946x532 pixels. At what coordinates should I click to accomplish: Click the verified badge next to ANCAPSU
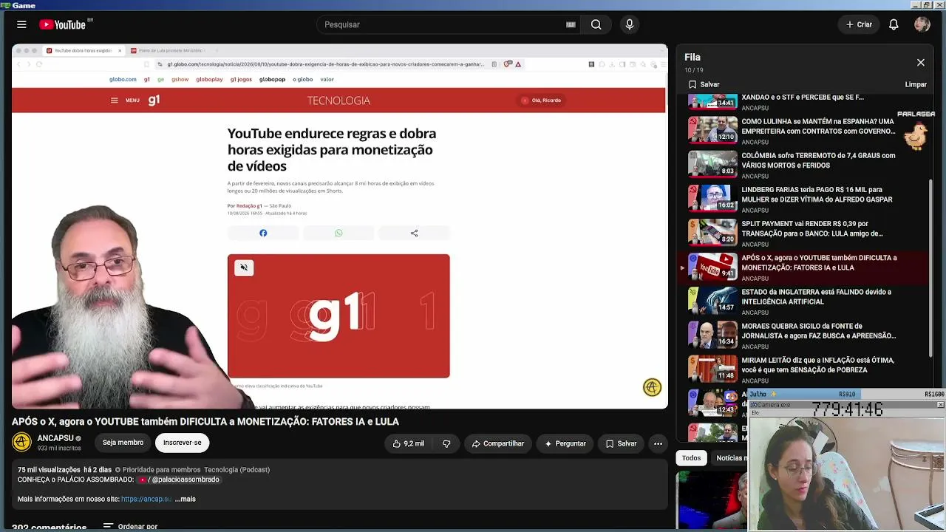[78, 439]
